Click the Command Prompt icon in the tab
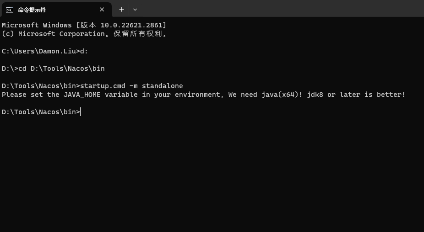Viewport: 424px width, 232px height. 9,10
